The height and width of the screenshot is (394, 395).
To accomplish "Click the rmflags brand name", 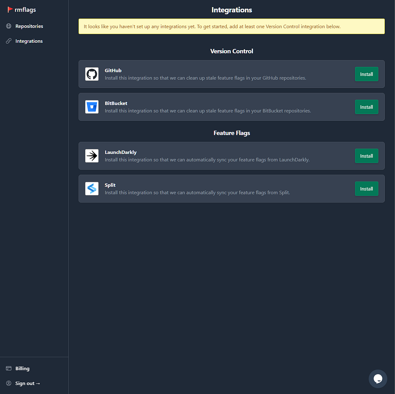I will (25, 9).
